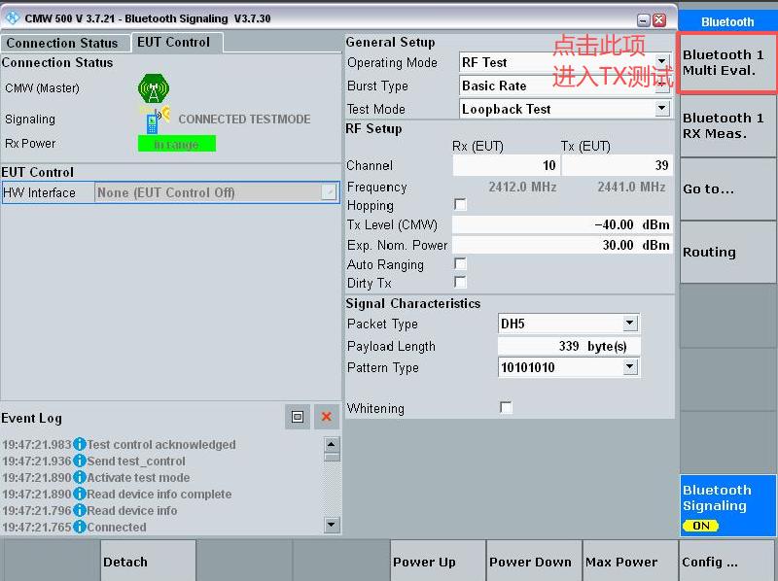The image size is (778, 581).
Task: Clear the Event Log with red X
Action: [327, 417]
